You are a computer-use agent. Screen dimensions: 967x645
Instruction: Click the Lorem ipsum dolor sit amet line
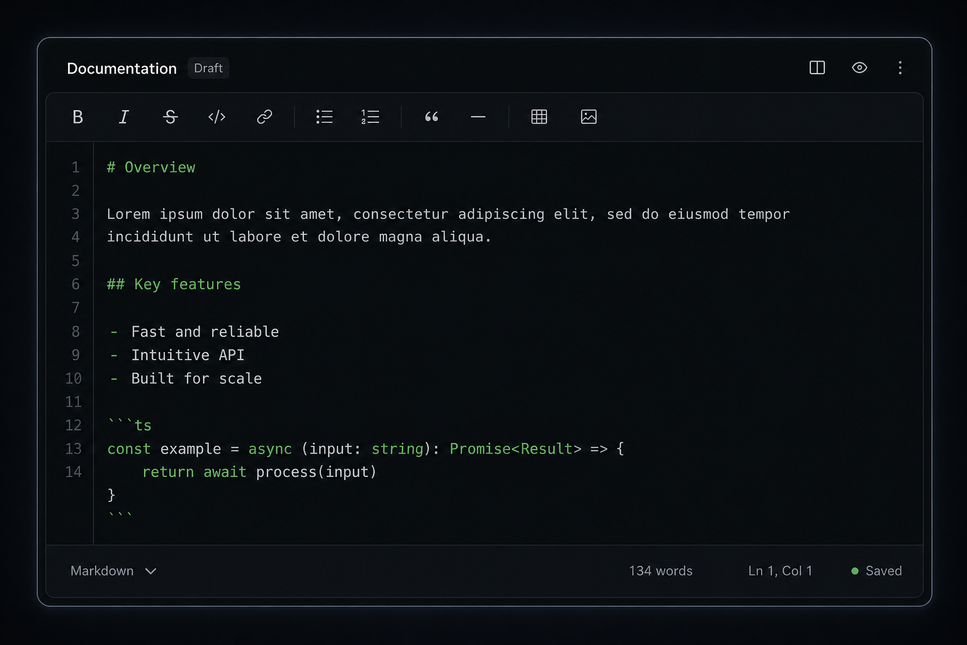coord(448,214)
